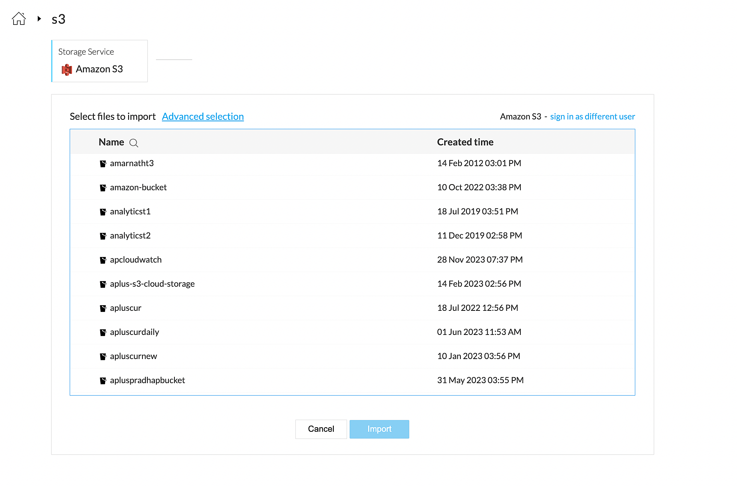The image size is (737, 486).
Task: Open the aplus-s3-cloud-storage bucket
Action: click(152, 284)
